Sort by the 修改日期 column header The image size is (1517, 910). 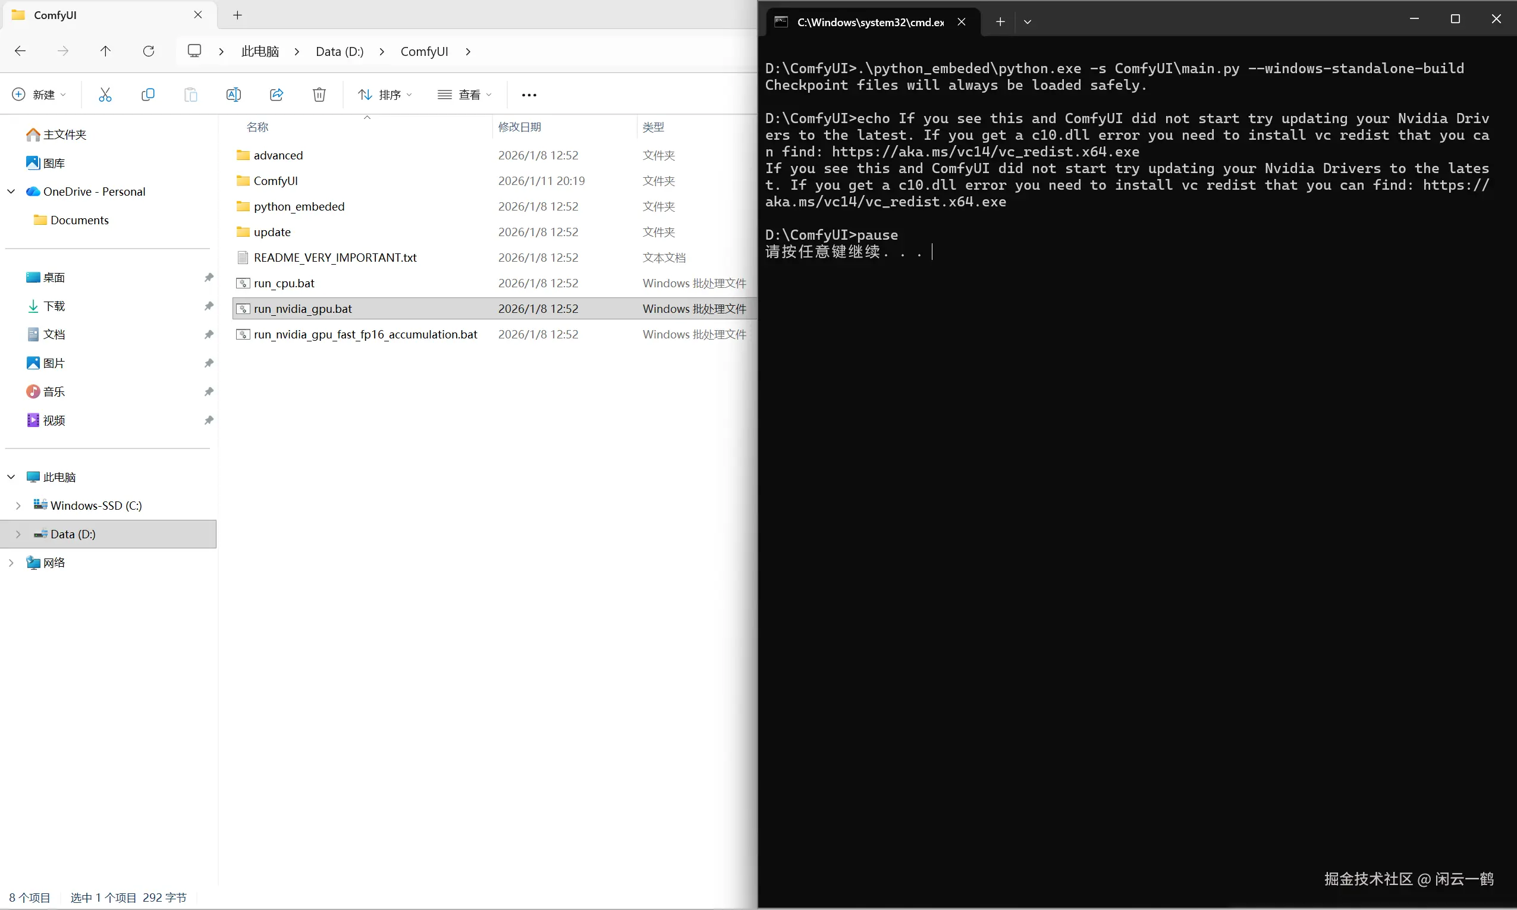(x=519, y=127)
